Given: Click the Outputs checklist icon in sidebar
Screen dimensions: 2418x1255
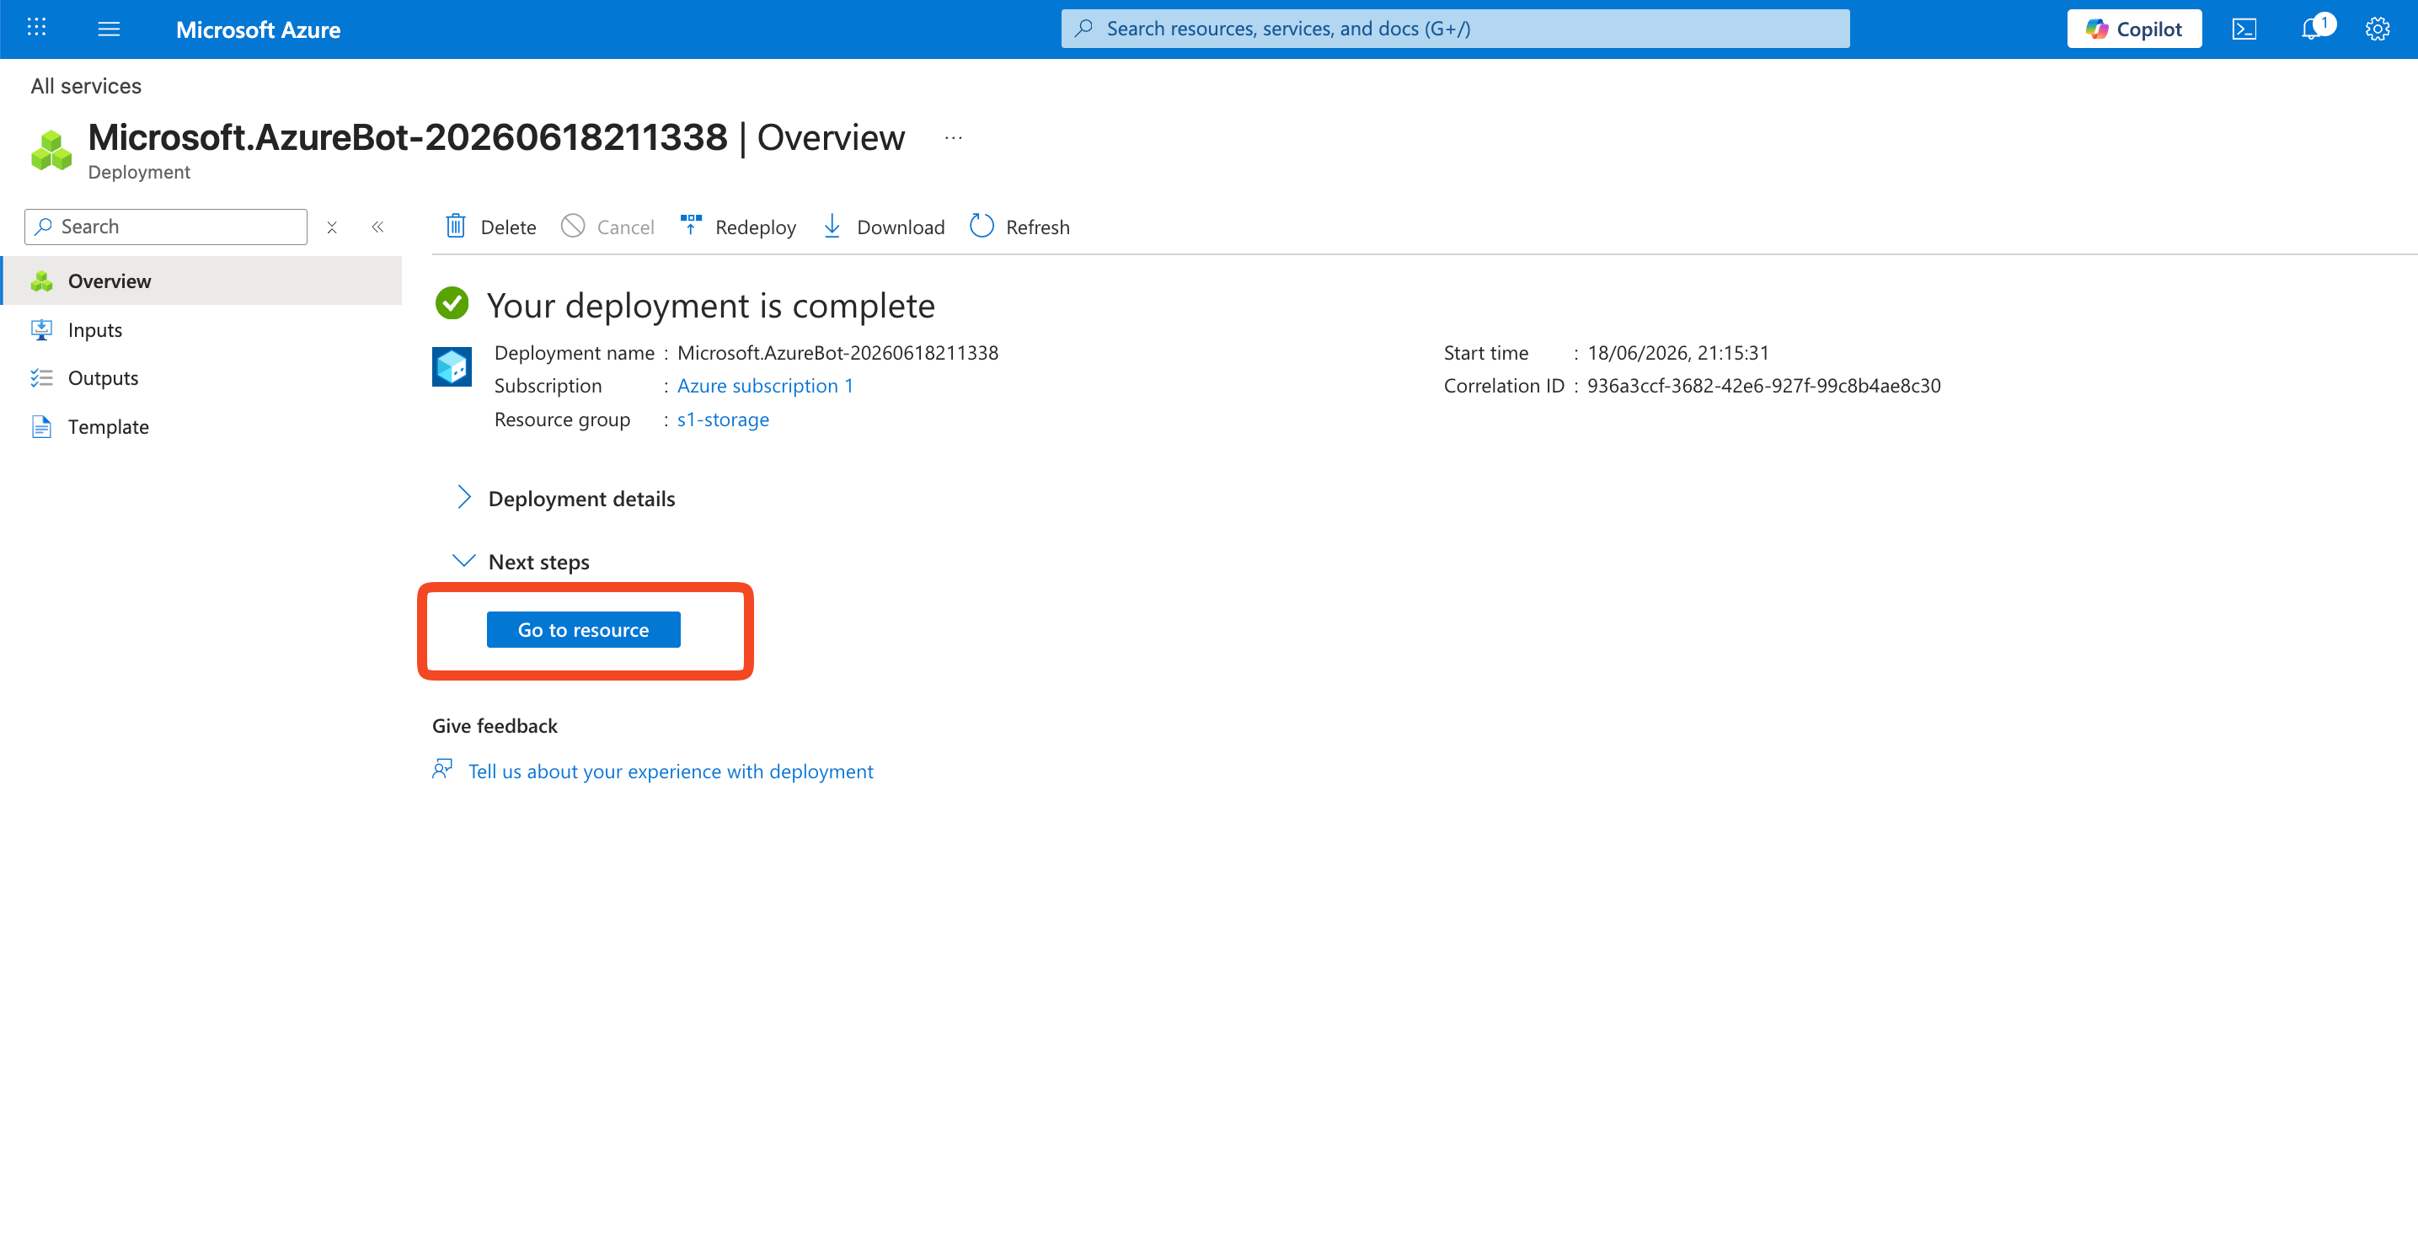Looking at the screenshot, I should click(41, 377).
